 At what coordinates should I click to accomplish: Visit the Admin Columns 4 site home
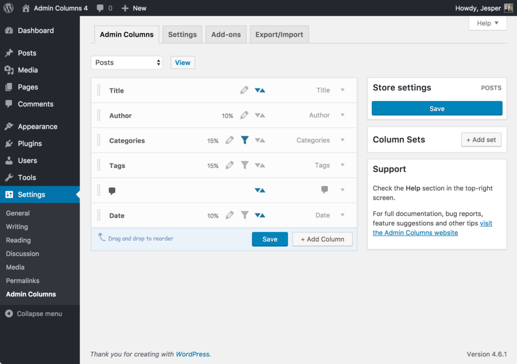coord(55,8)
